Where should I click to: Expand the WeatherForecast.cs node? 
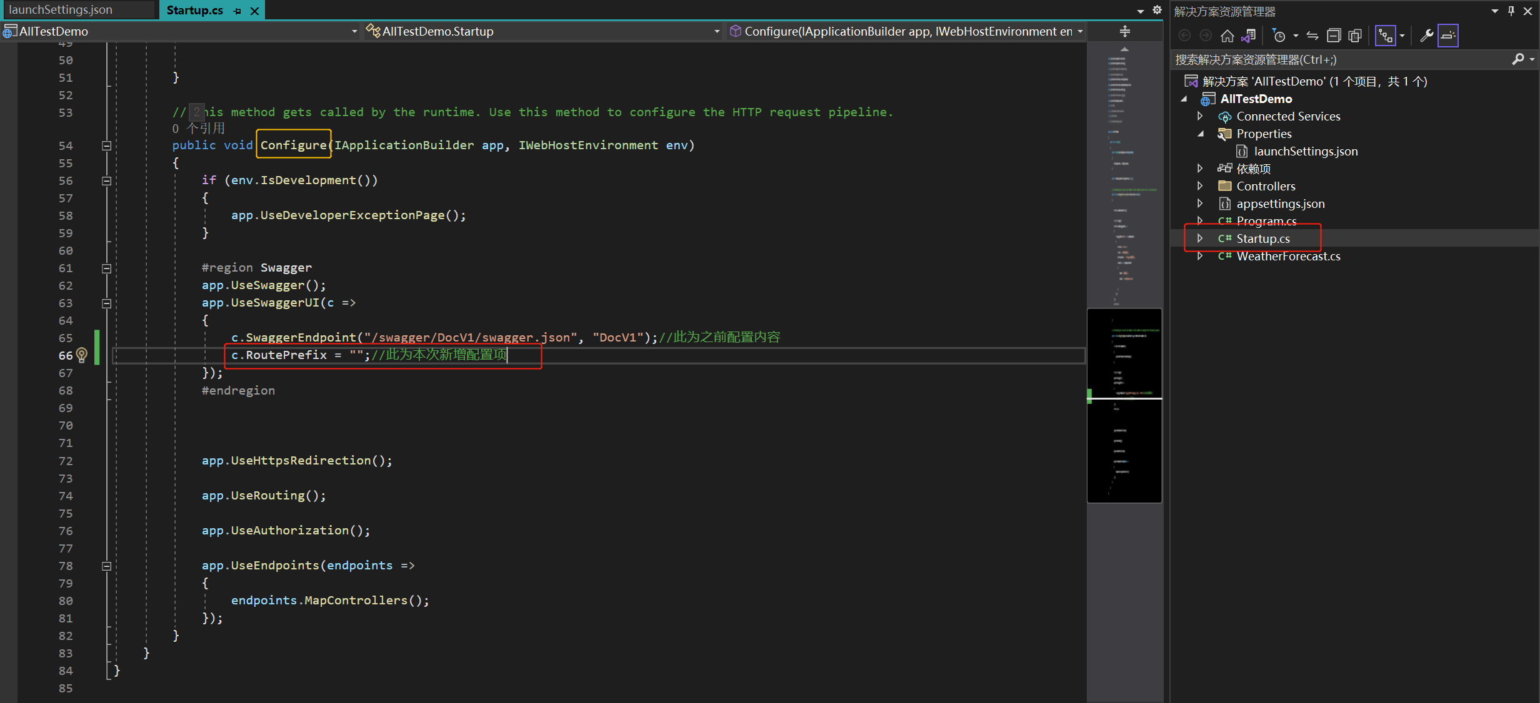pyautogui.click(x=1199, y=256)
